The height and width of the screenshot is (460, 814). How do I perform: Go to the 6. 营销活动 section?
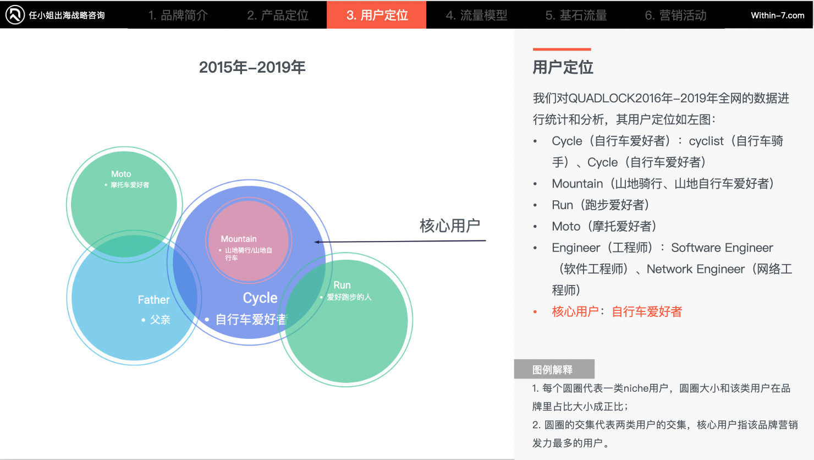pyautogui.click(x=674, y=15)
